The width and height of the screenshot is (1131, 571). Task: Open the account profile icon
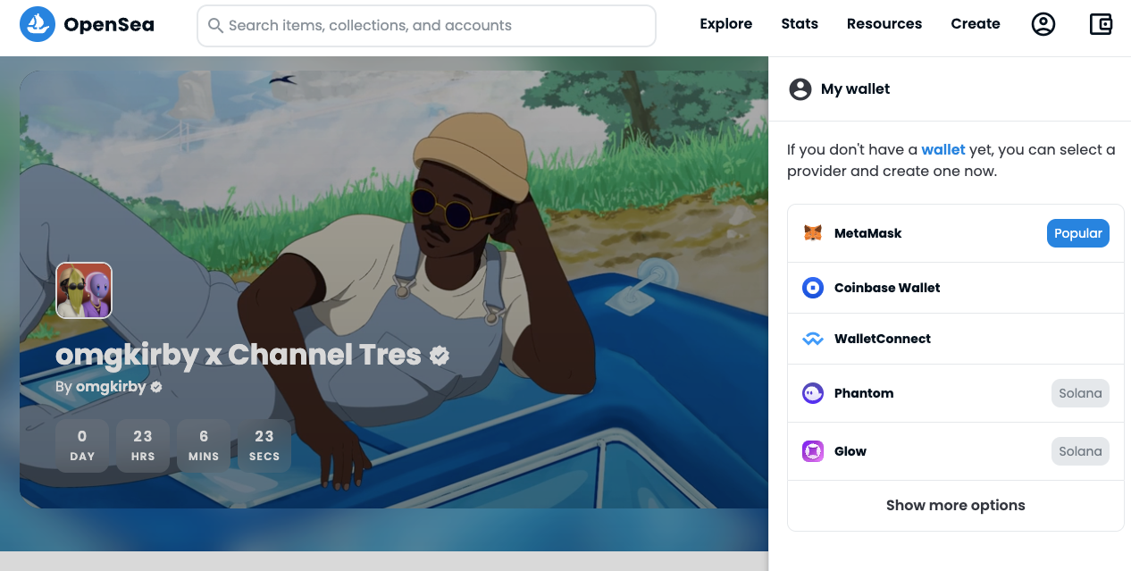pos(1043,24)
